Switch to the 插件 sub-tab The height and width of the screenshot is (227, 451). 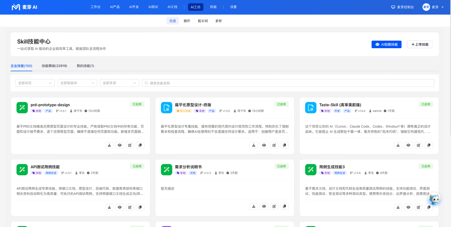pyautogui.click(x=187, y=21)
